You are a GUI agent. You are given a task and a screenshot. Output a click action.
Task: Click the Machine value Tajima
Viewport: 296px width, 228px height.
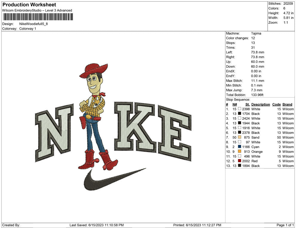click(x=256, y=34)
